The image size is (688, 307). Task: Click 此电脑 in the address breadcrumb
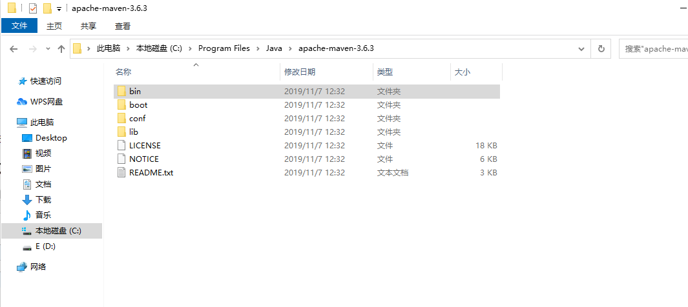109,48
